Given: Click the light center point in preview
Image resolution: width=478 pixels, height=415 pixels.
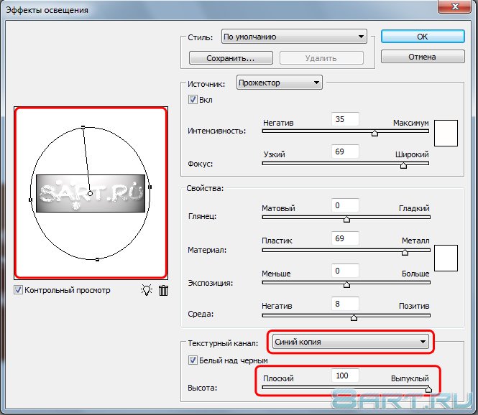Looking at the screenshot, I should [x=90, y=193].
